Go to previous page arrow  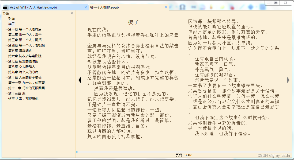click(x=80, y=80)
